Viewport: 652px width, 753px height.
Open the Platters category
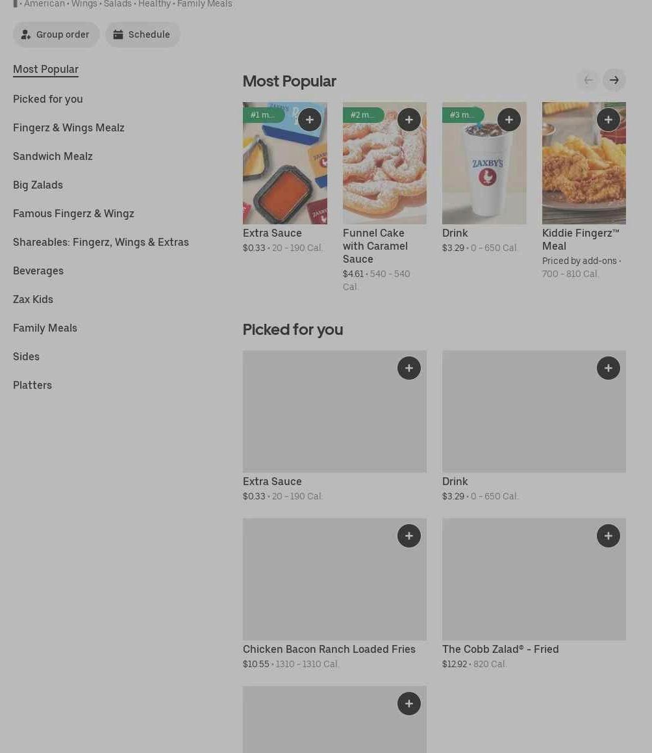[32, 385]
